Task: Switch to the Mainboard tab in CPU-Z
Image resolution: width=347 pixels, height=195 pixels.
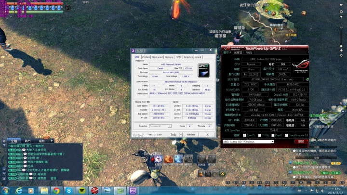Action: pos(157,57)
